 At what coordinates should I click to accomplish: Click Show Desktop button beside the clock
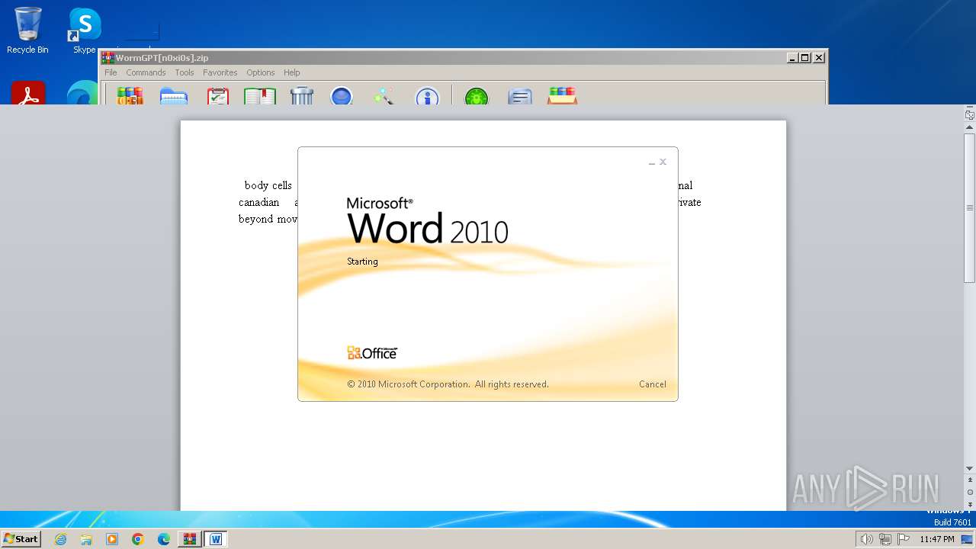[x=967, y=539]
